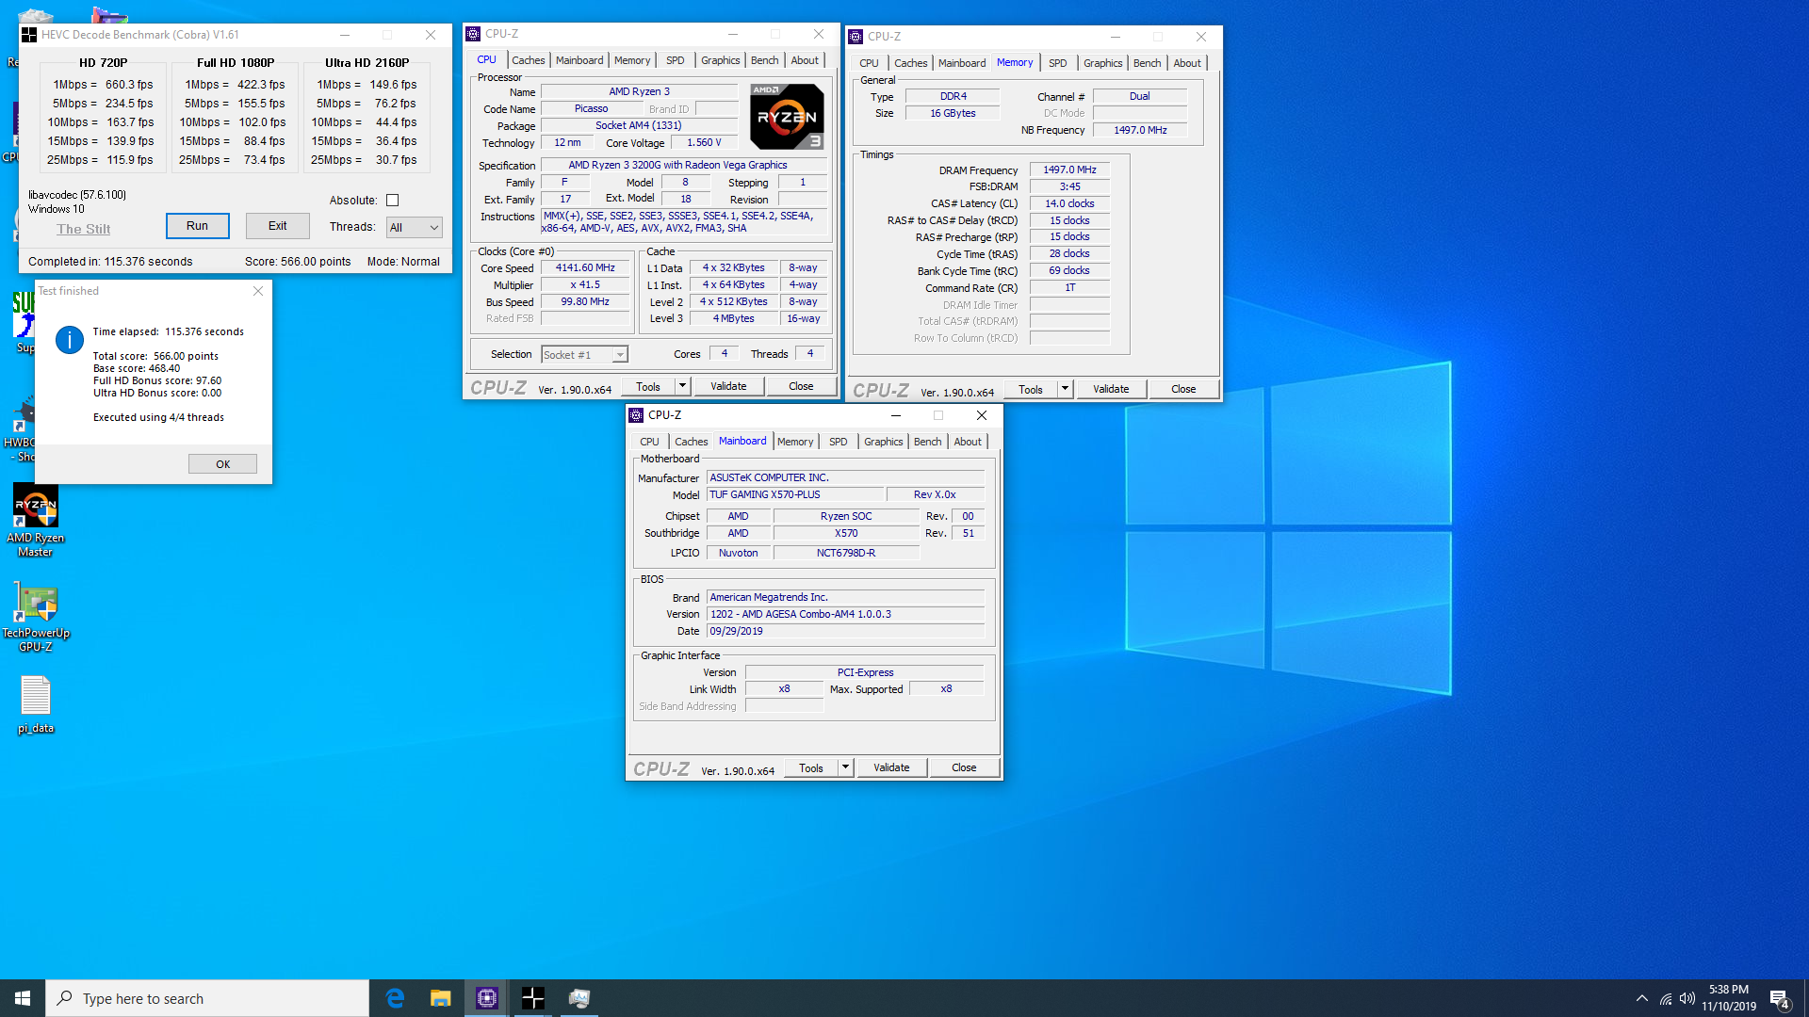Image resolution: width=1809 pixels, height=1017 pixels.
Task: Click CPU-Z Memory window title icon
Action: pyautogui.click(x=856, y=37)
